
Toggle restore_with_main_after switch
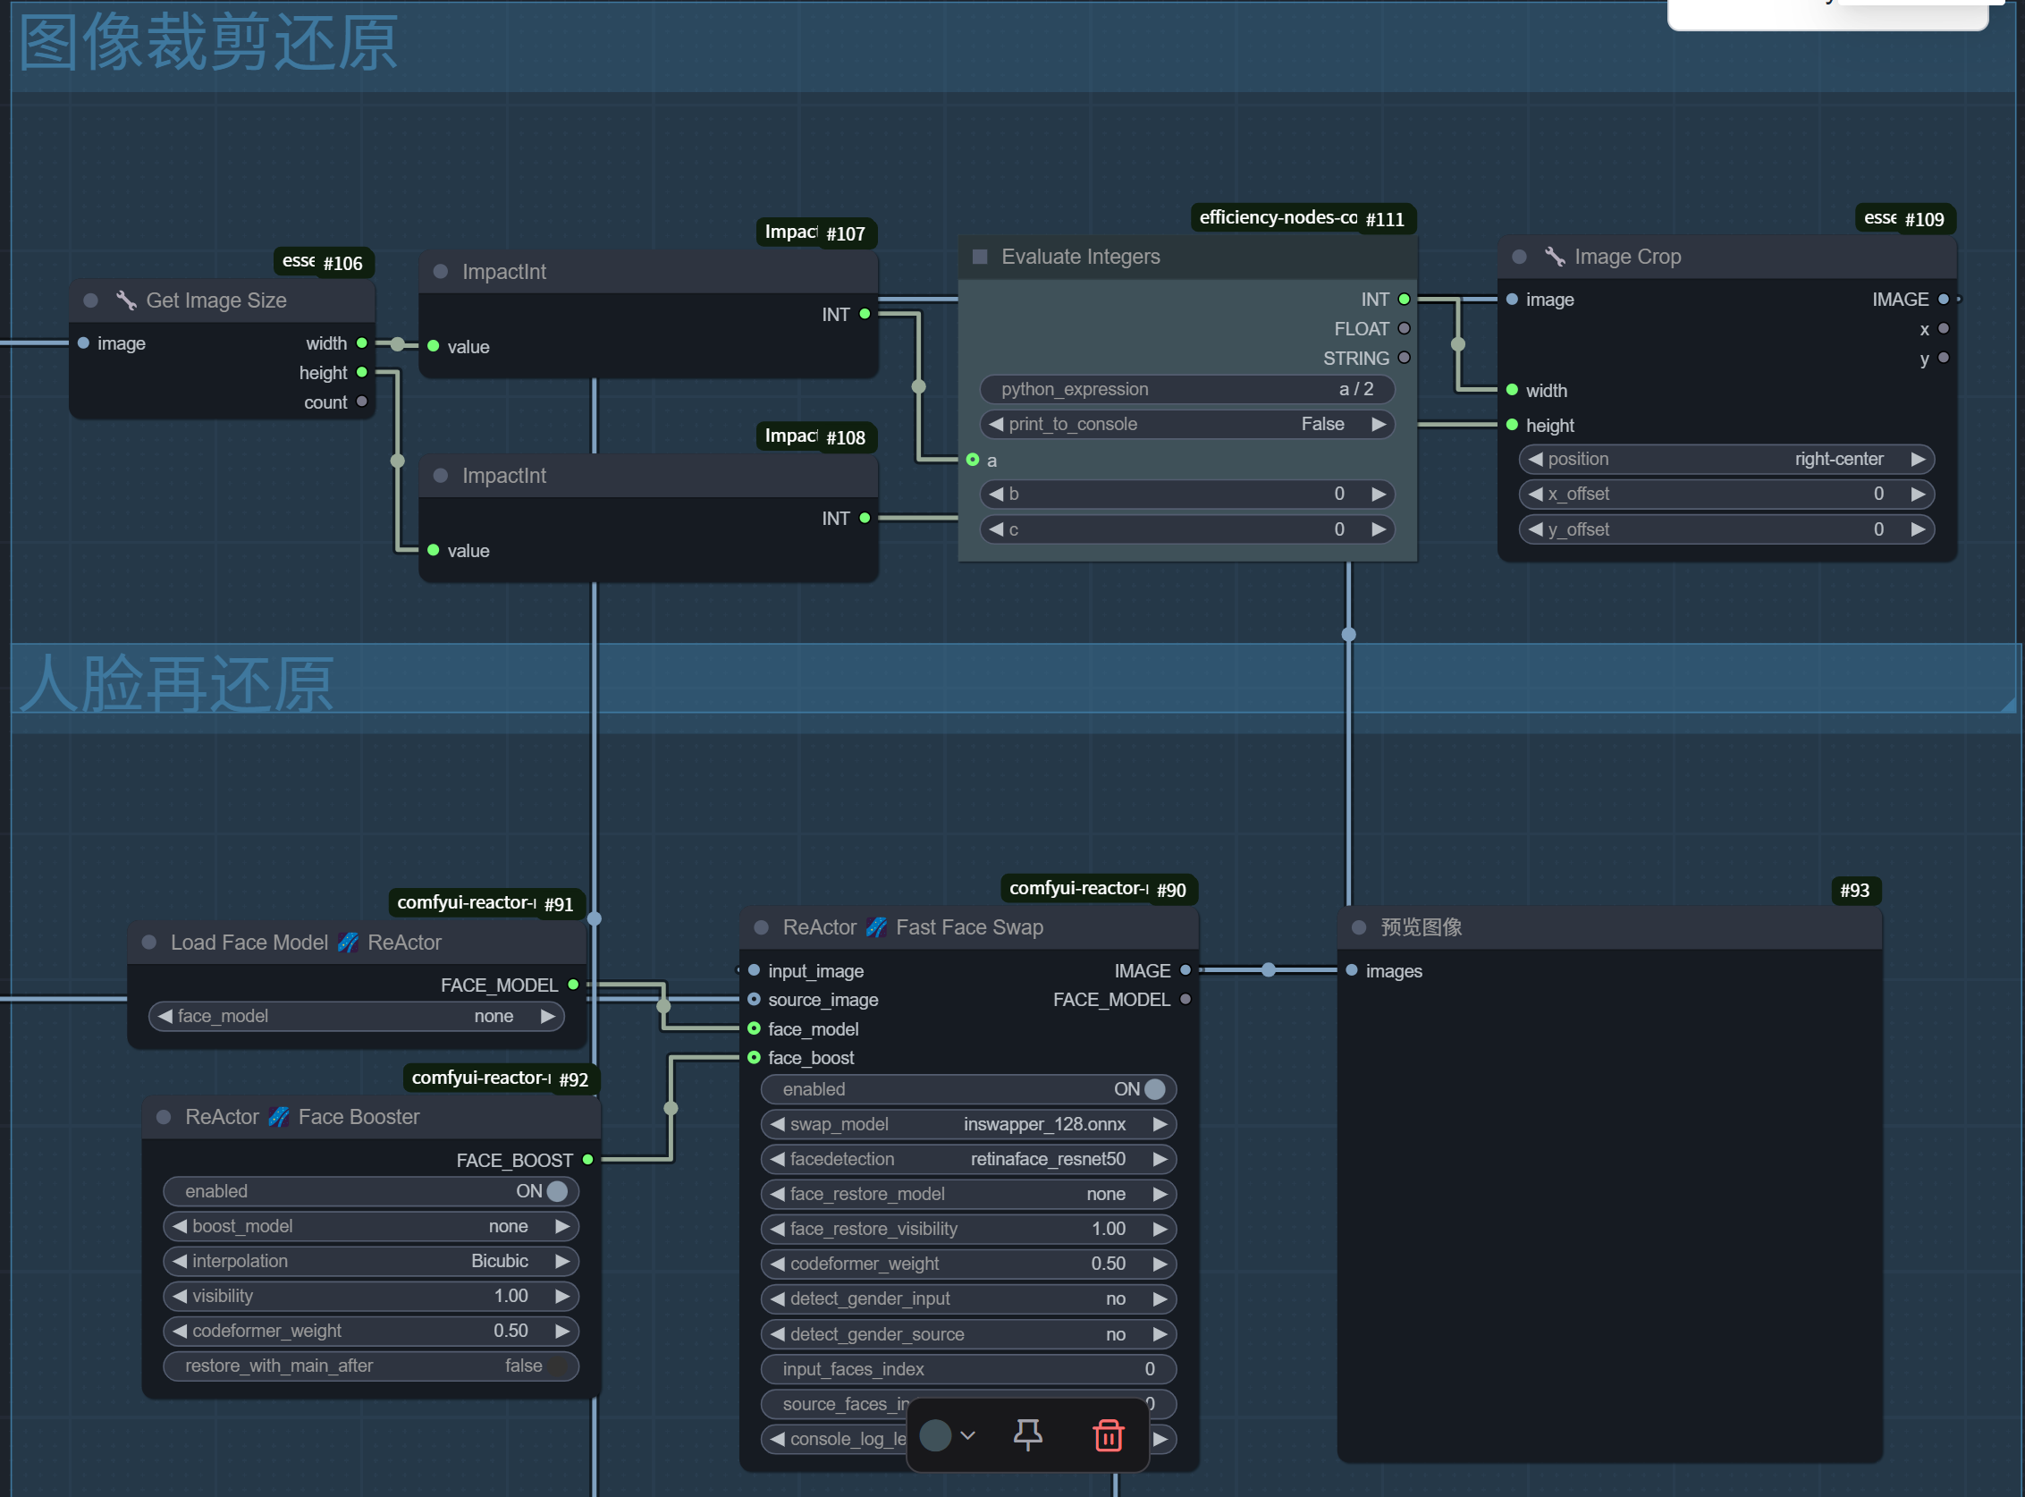(x=556, y=1366)
